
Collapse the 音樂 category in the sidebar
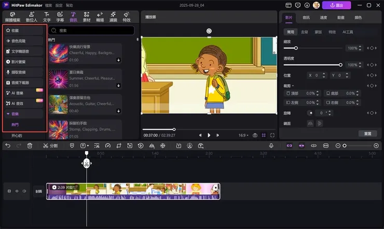tap(8, 113)
